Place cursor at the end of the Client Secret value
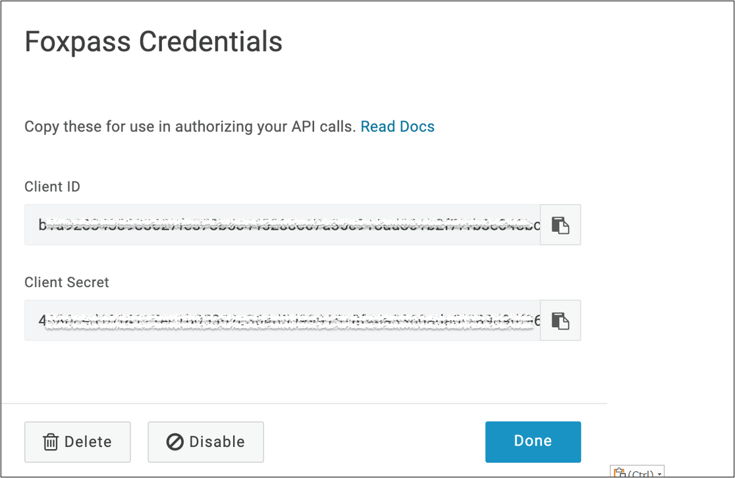 coord(539,321)
